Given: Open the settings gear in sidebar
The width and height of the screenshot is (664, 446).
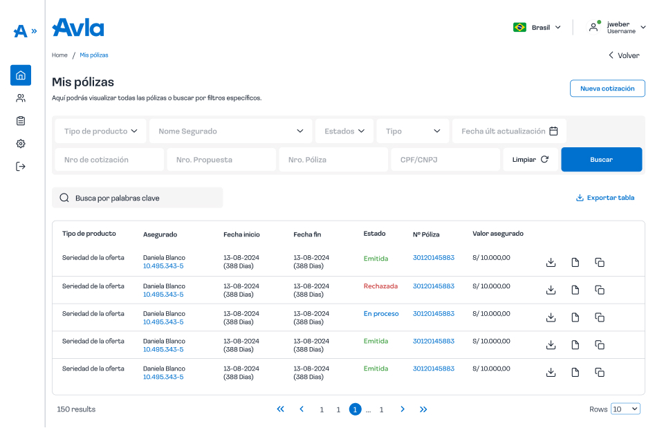Looking at the screenshot, I should tap(21, 144).
